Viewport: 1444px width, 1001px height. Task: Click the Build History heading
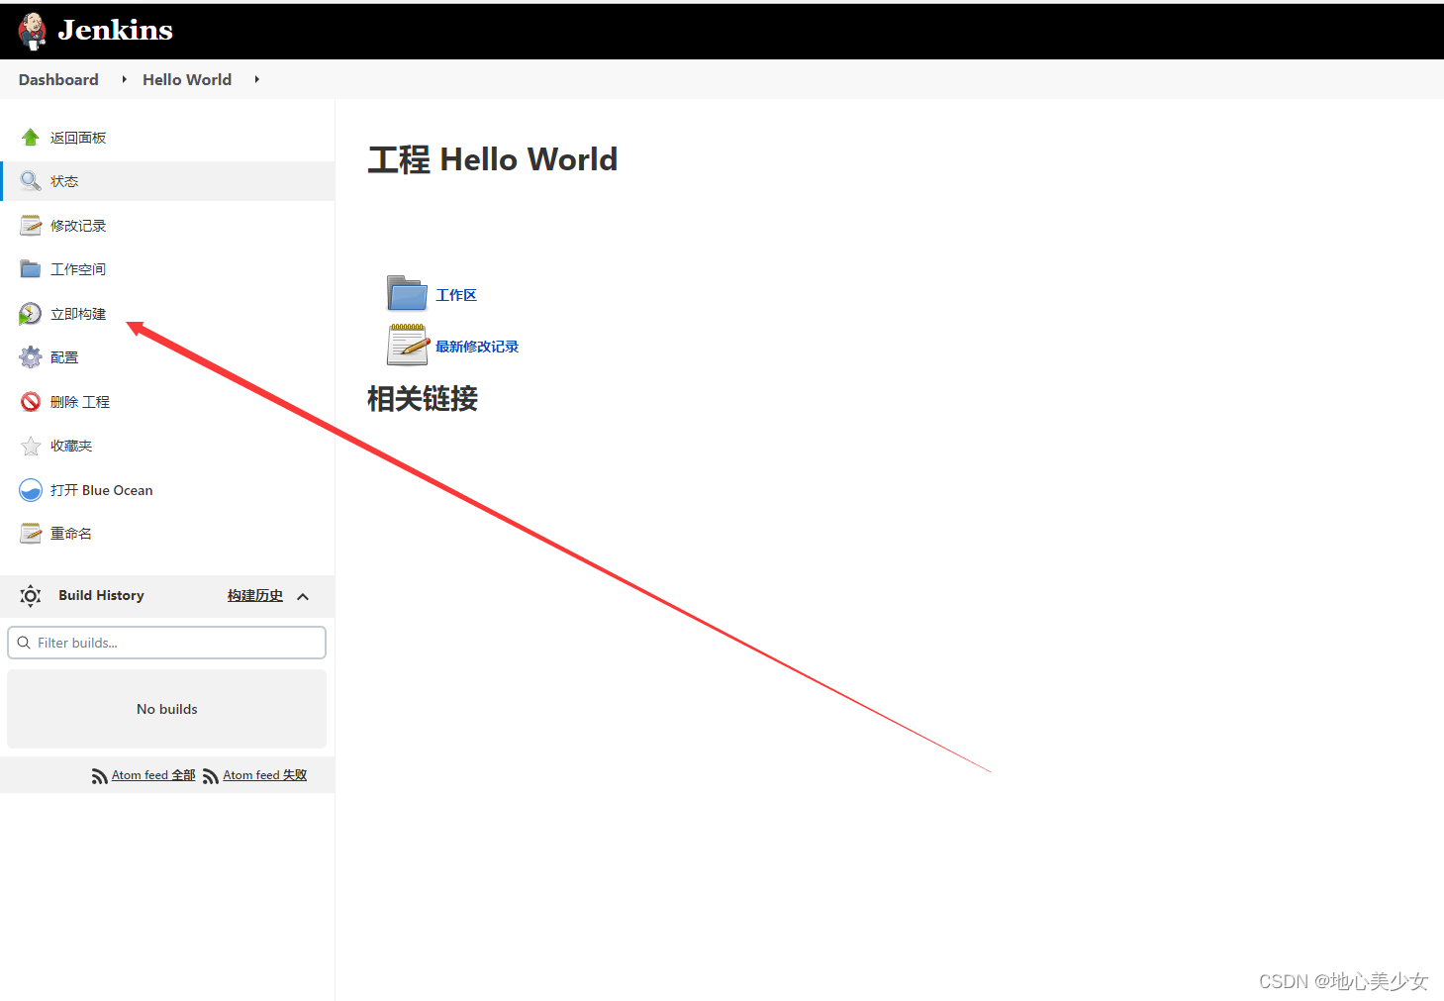tap(101, 595)
